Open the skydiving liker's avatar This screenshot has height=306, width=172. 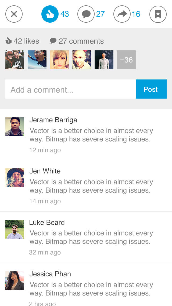coord(37,60)
